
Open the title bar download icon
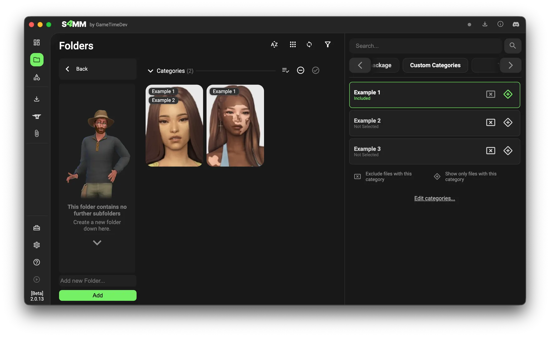(x=485, y=24)
